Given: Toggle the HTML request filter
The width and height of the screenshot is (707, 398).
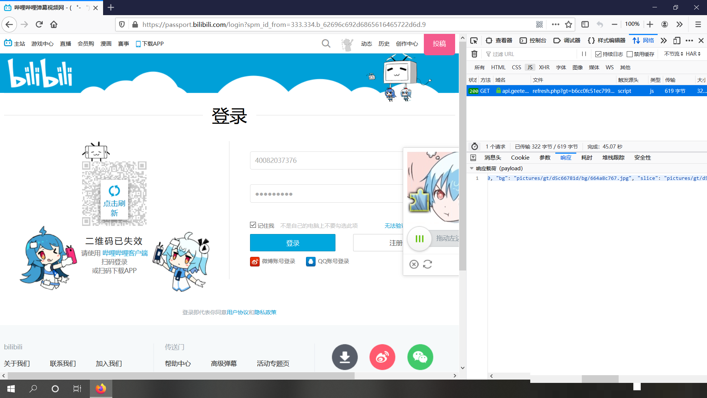Looking at the screenshot, I should pyautogui.click(x=498, y=67).
